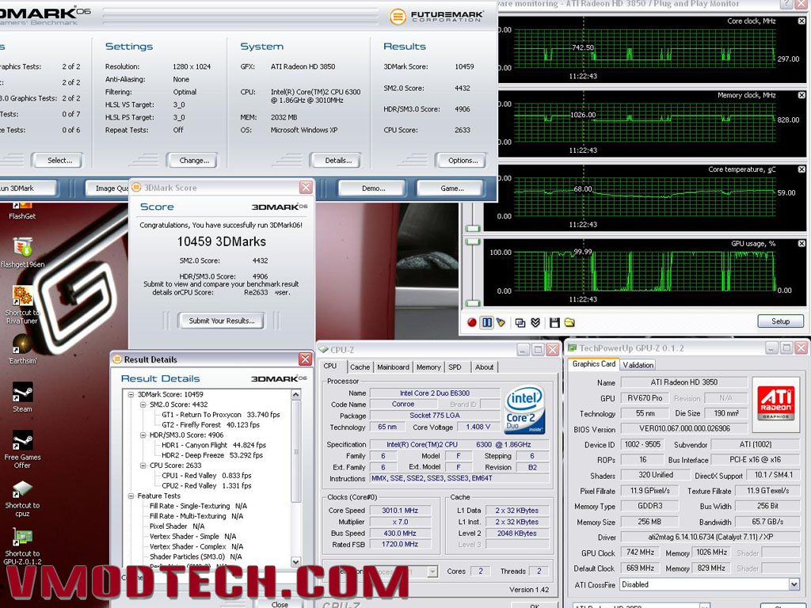Click the yellow open-folder icon in monitor toolbar
This screenshot has width=811, height=608.
[x=569, y=323]
